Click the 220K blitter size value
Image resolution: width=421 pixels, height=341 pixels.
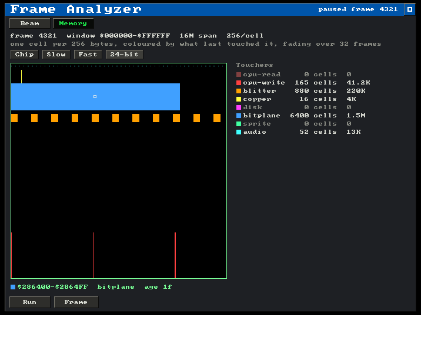pyautogui.click(x=356, y=91)
